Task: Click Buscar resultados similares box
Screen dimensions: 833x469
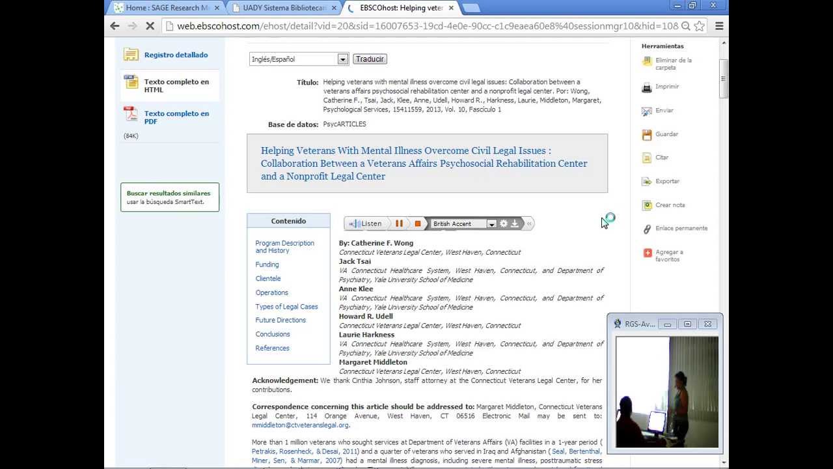Action: coord(170,197)
